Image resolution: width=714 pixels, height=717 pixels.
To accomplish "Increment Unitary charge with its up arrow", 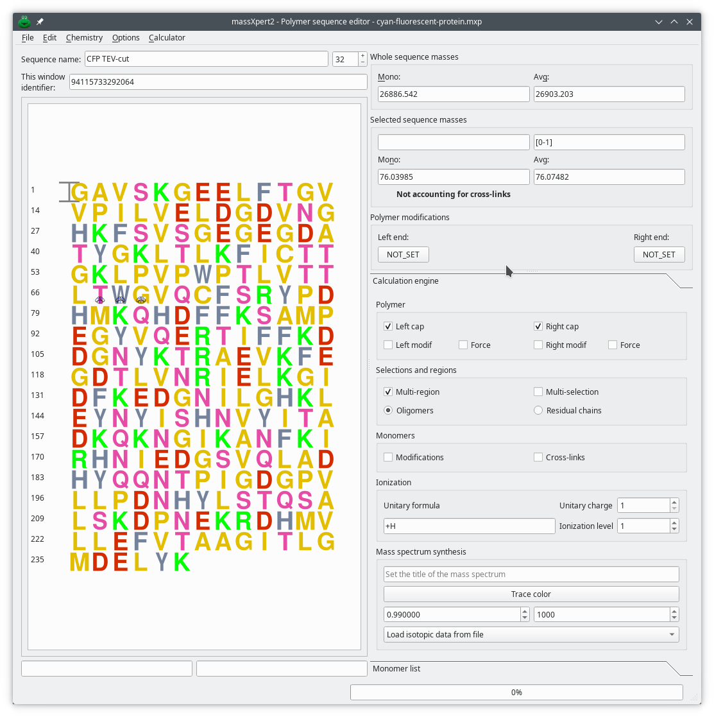I will click(x=673, y=501).
